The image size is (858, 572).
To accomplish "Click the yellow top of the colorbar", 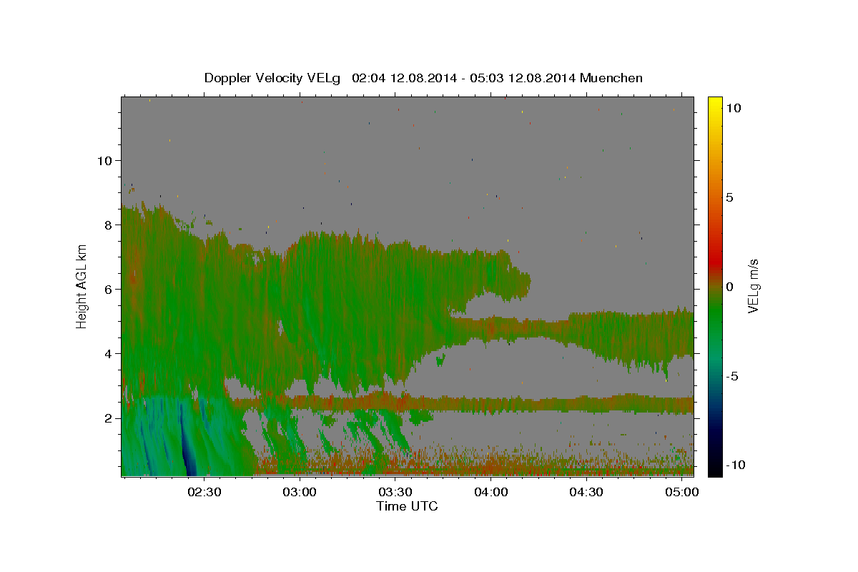I will (715, 104).
